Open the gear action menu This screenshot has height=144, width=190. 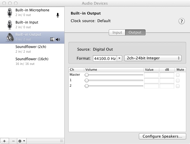point(22,141)
